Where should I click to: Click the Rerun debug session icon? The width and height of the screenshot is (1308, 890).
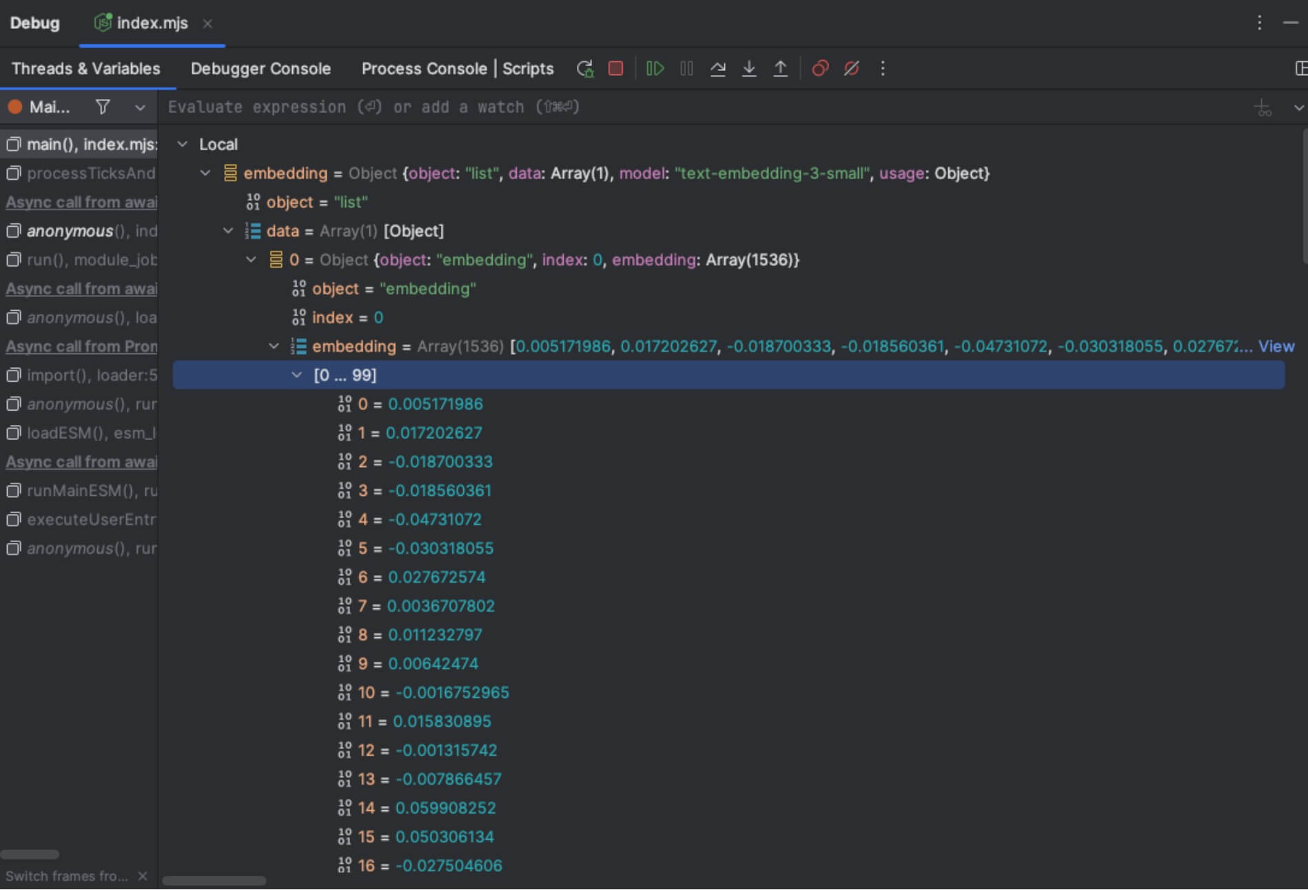click(585, 69)
